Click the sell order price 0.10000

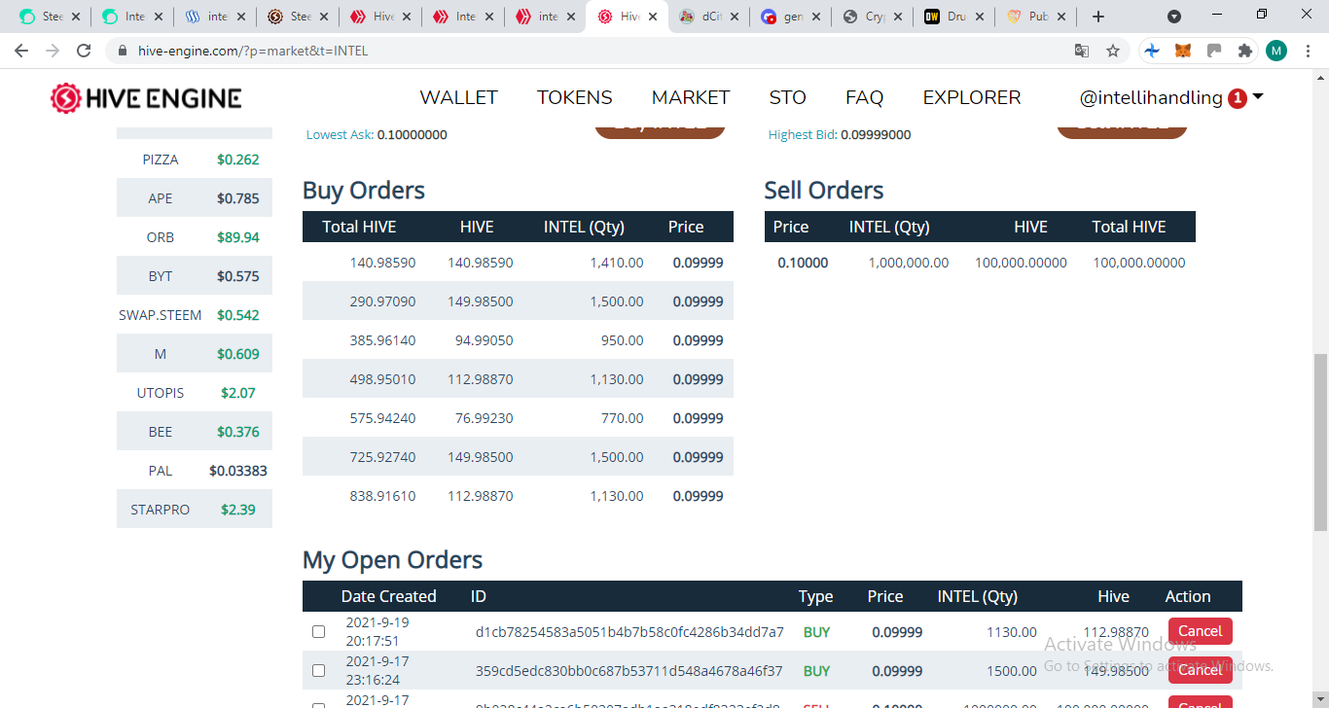click(803, 263)
